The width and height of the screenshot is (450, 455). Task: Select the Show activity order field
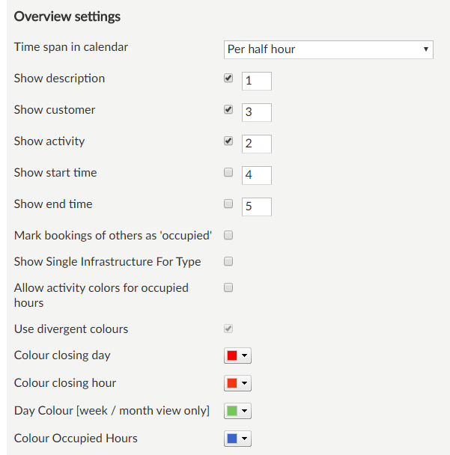click(256, 144)
